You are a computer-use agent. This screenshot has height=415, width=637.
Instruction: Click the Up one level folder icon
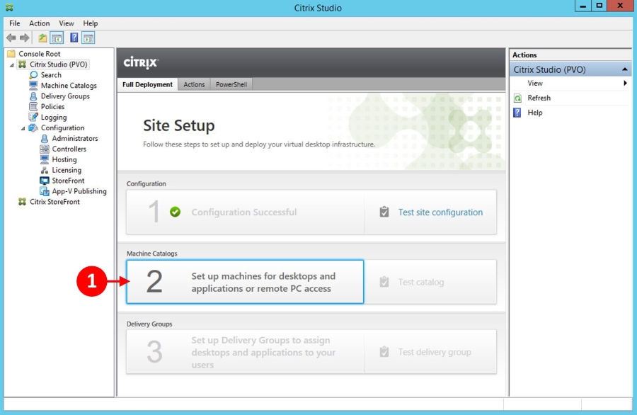click(42, 38)
